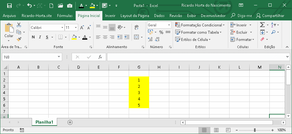Toggle underline formatting S button
The width and height of the screenshot is (292, 134).
(47, 37)
